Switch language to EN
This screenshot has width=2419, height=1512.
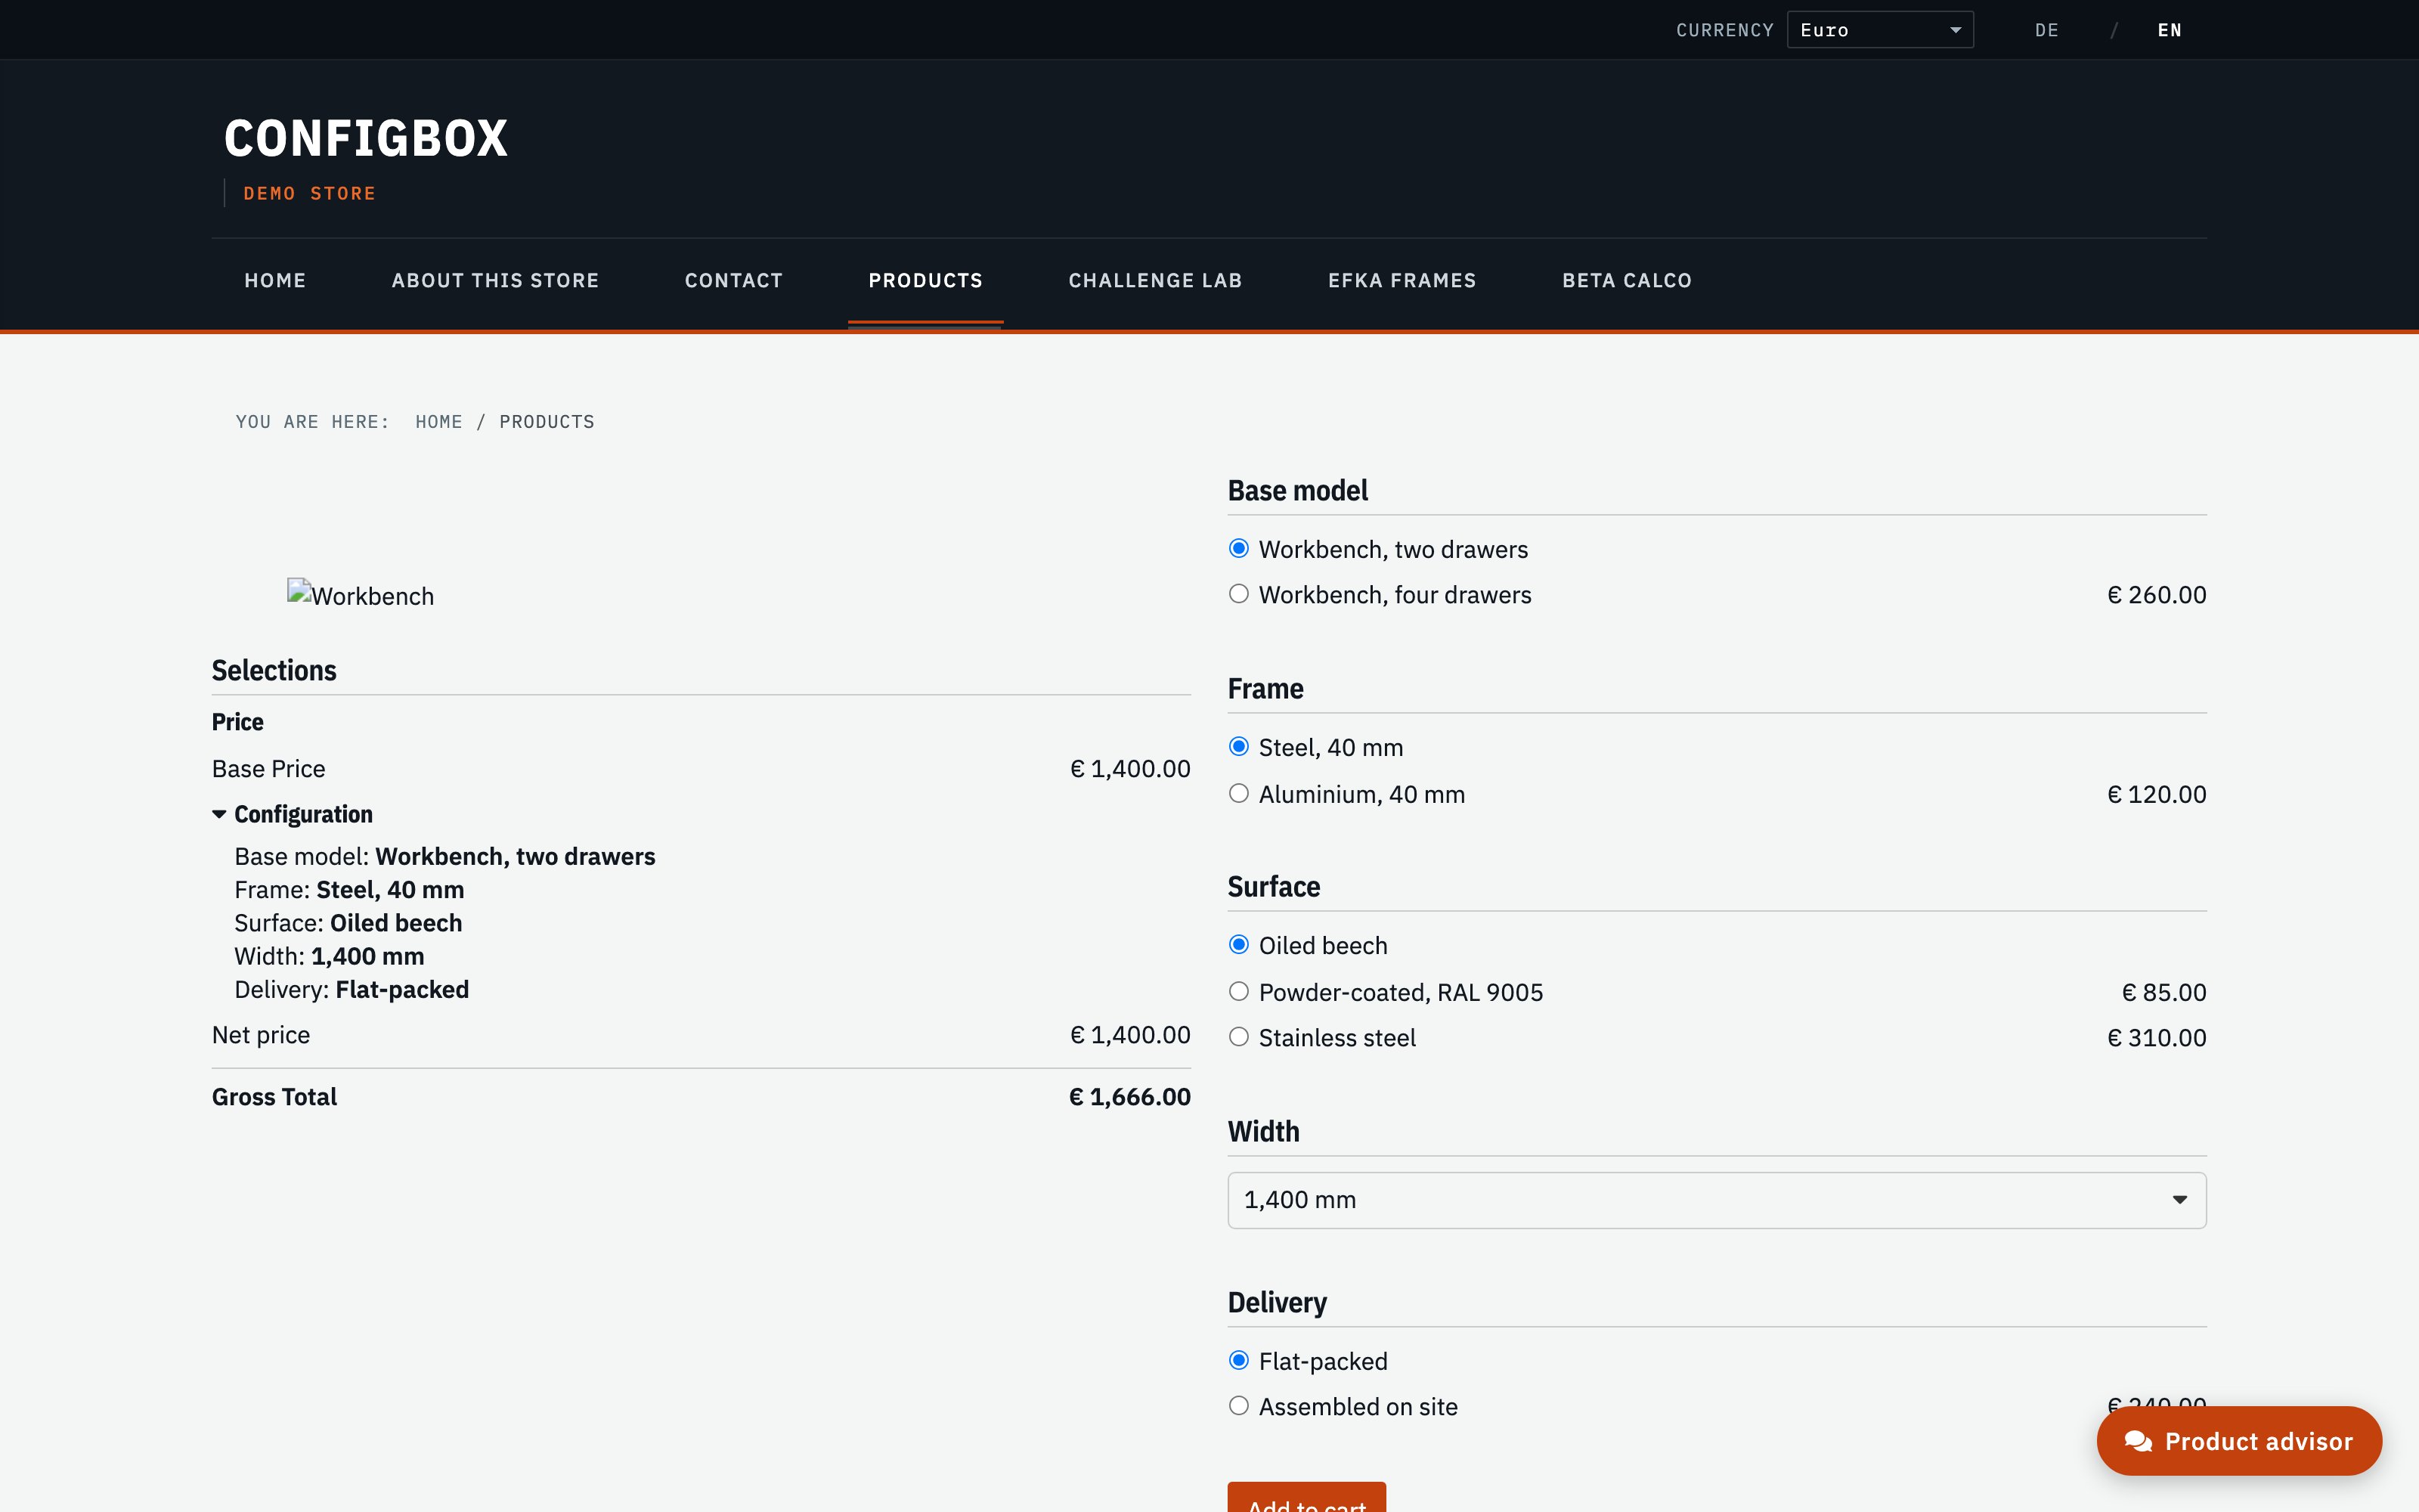(2169, 30)
